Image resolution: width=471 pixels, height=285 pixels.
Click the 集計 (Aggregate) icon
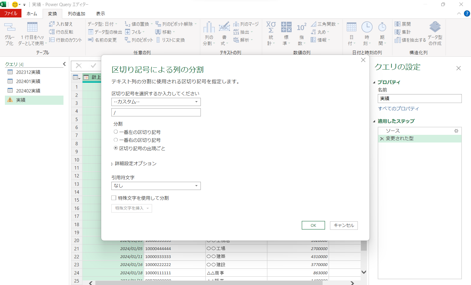point(398,32)
